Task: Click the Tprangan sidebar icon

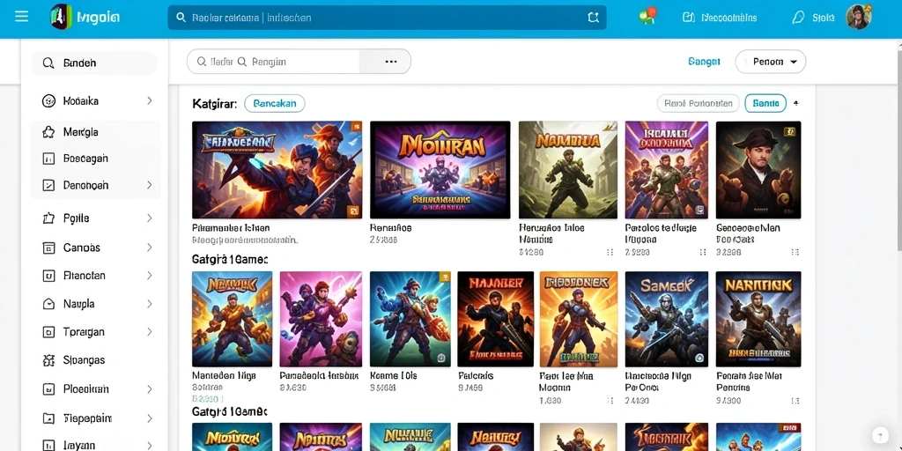Action: pos(49,332)
